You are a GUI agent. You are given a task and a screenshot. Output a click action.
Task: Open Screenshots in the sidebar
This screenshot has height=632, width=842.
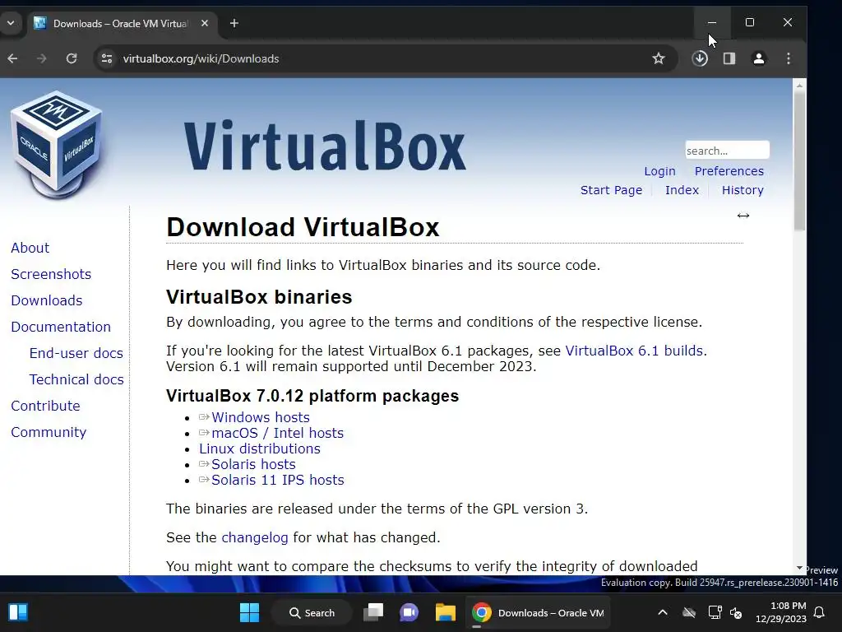click(51, 274)
